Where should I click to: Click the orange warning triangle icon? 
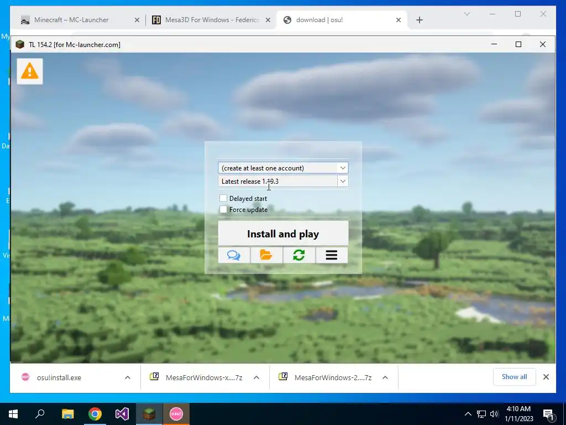coord(30,71)
